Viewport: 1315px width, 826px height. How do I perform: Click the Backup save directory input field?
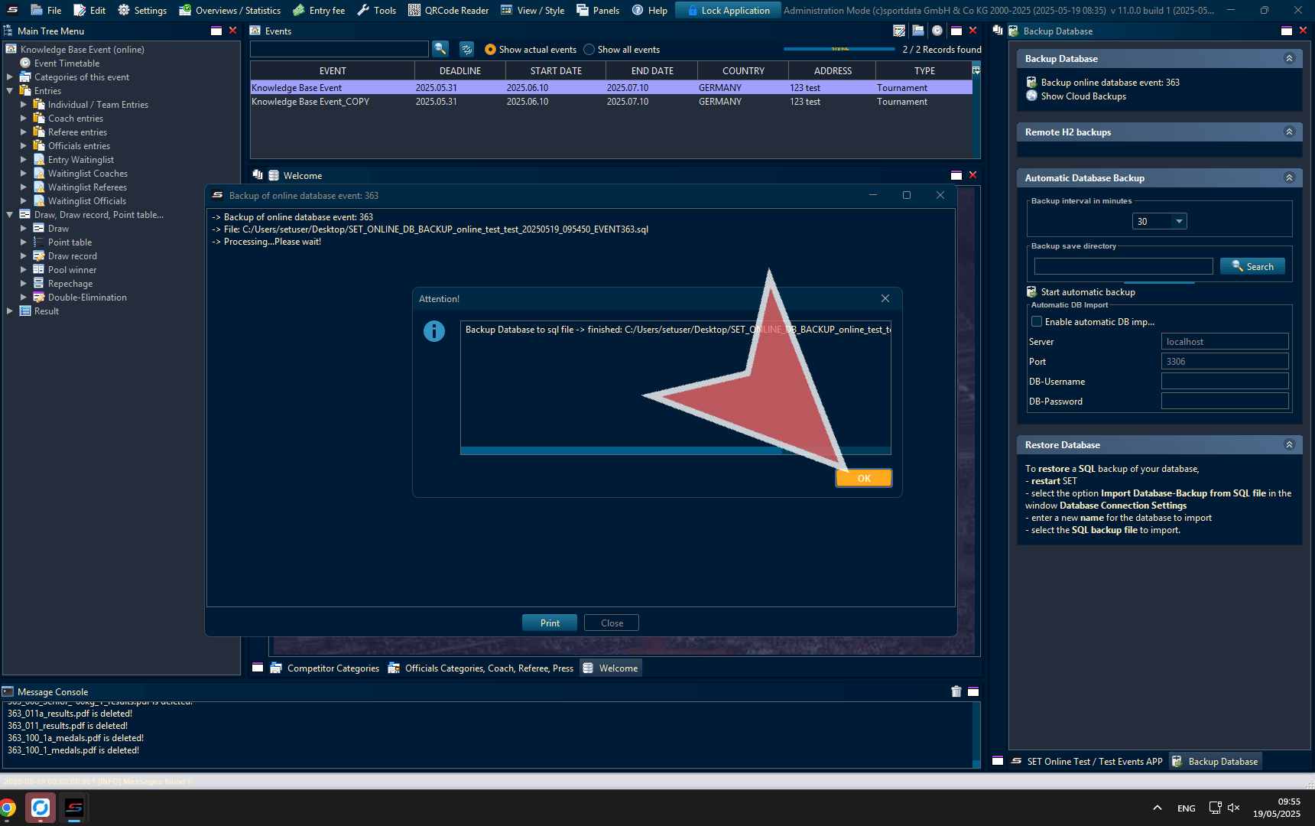pyautogui.click(x=1123, y=266)
